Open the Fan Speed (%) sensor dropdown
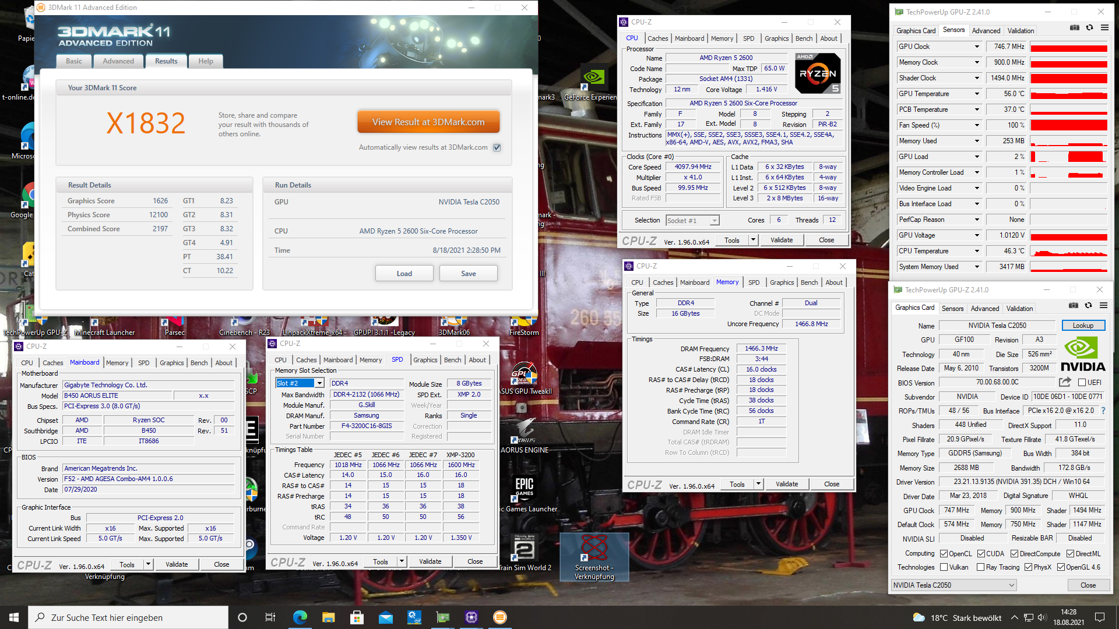Screen dimensions: 1119x629 pos(977,125)
